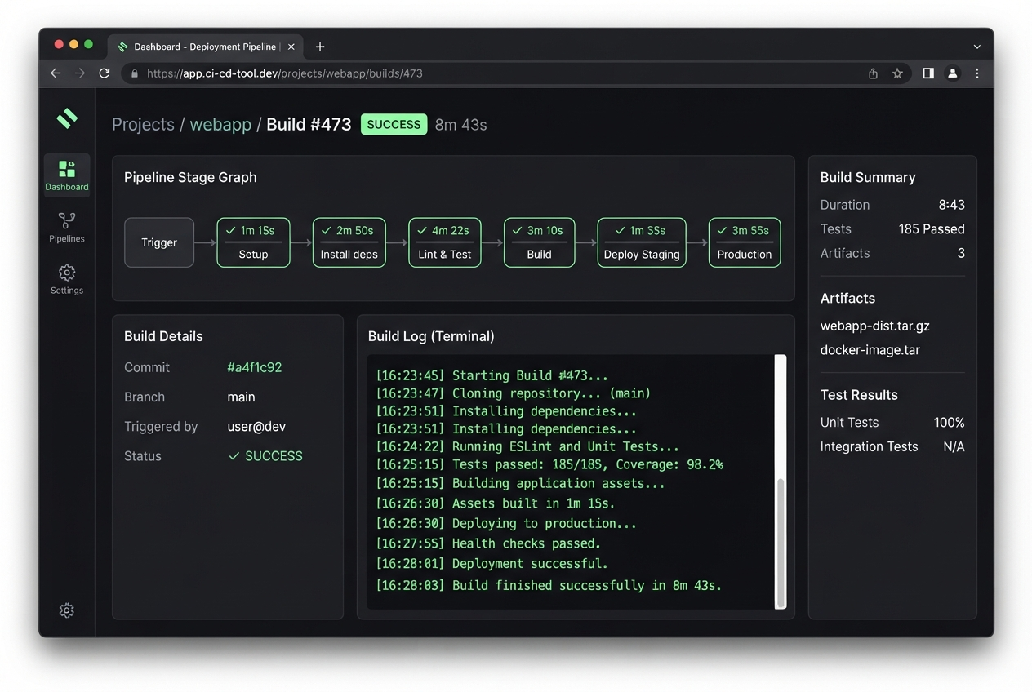Image resolution: width=1032 pixels, height=692 pixels.
Task: Click the main branch value
Action: (241, 397)
